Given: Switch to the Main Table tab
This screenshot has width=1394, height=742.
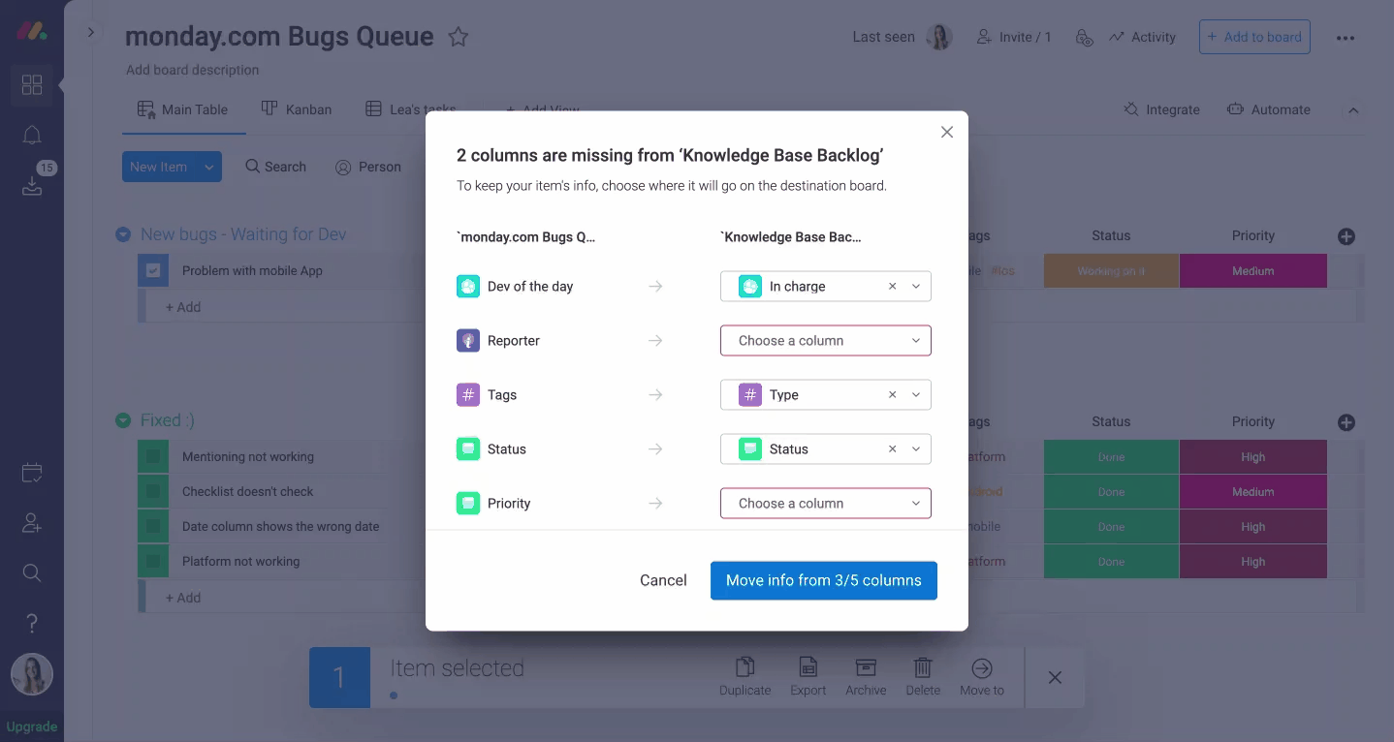Looking at the screenshot, I should click(182, 109).
